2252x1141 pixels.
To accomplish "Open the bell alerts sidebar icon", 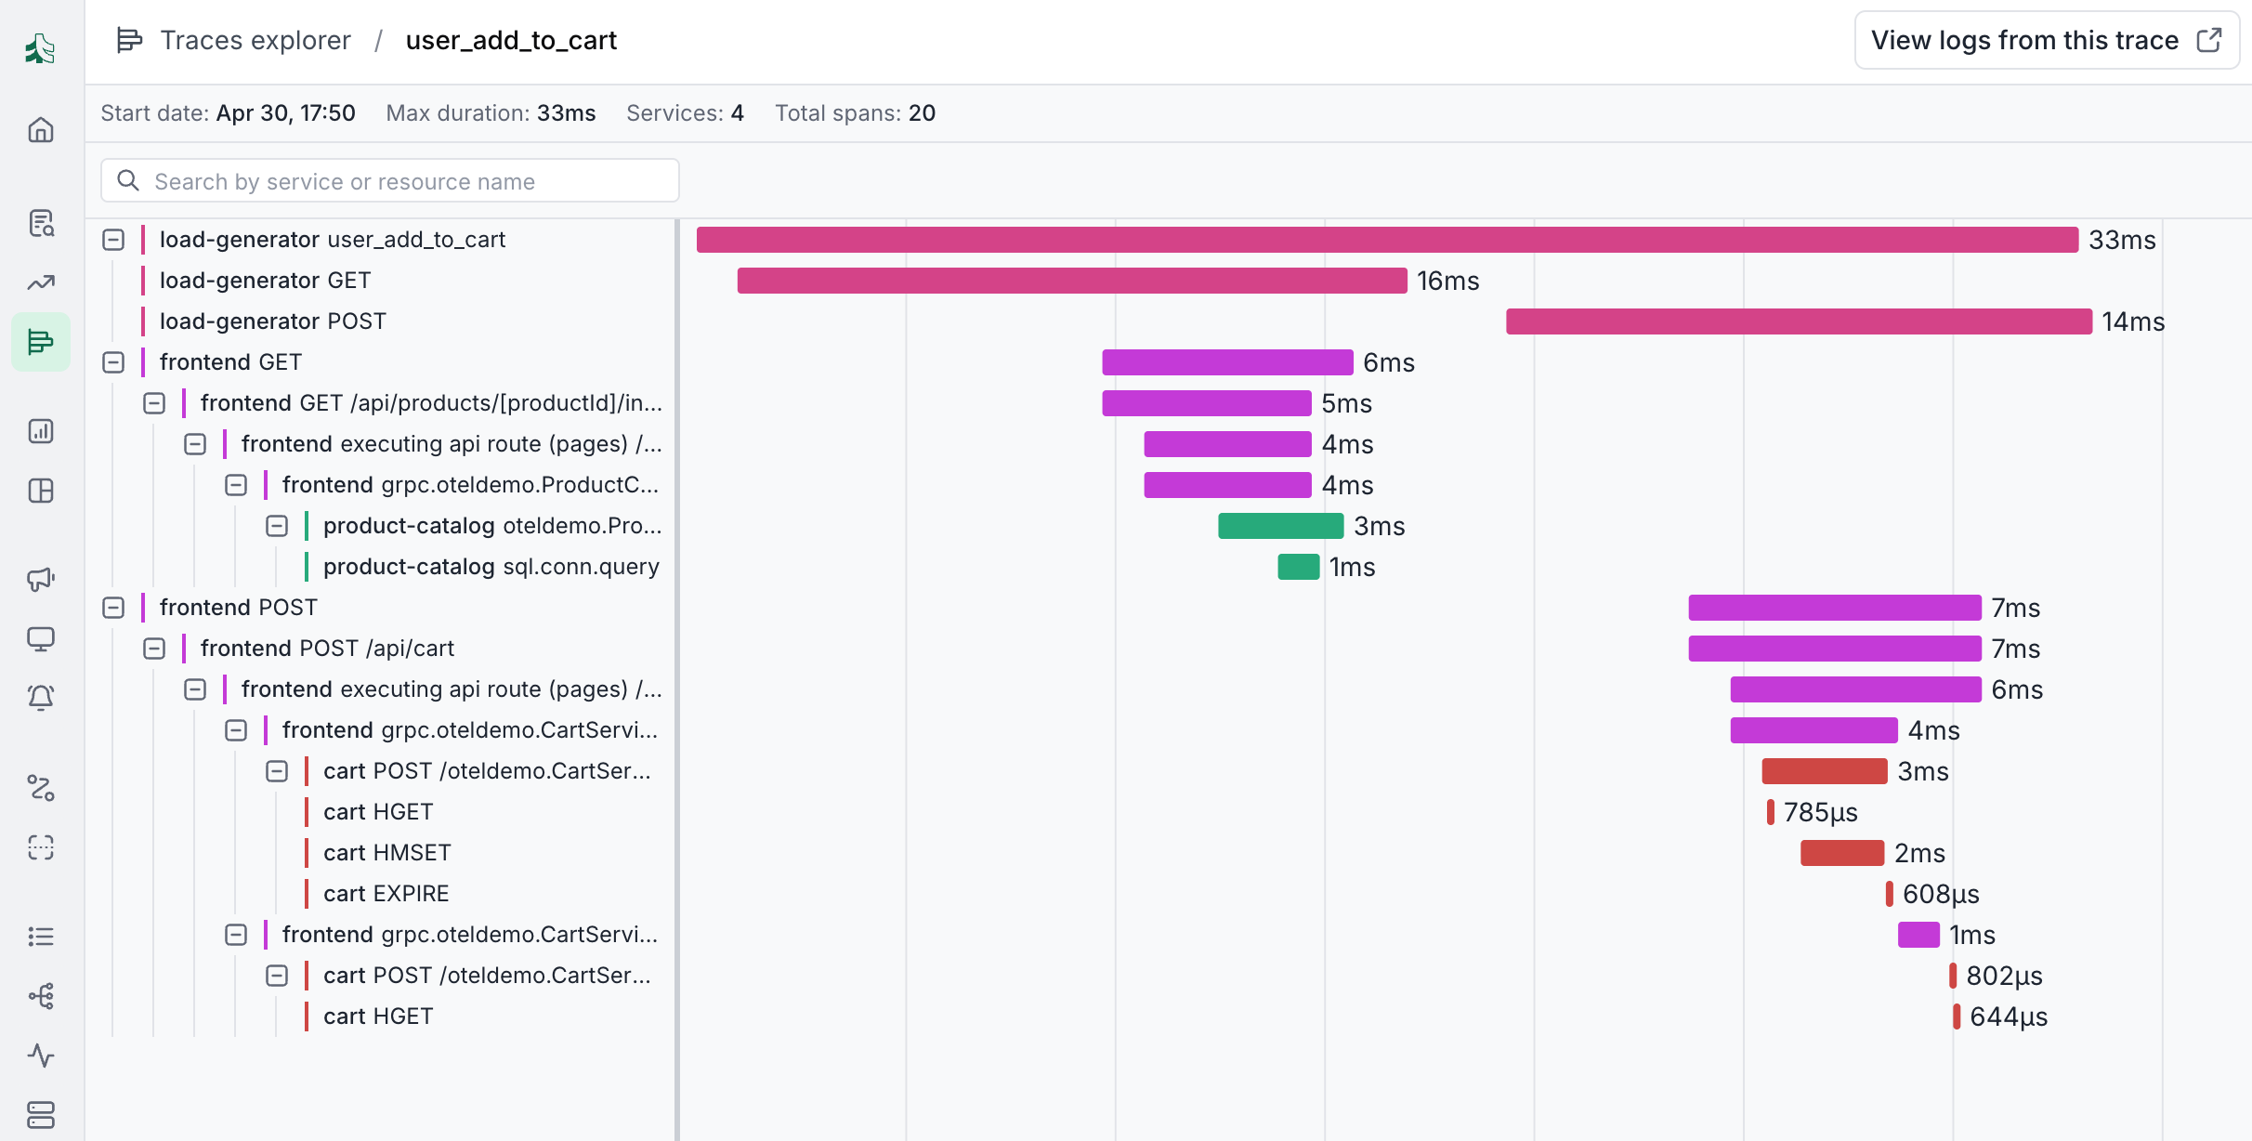I will pyautogui.click(x=41, y=698).
